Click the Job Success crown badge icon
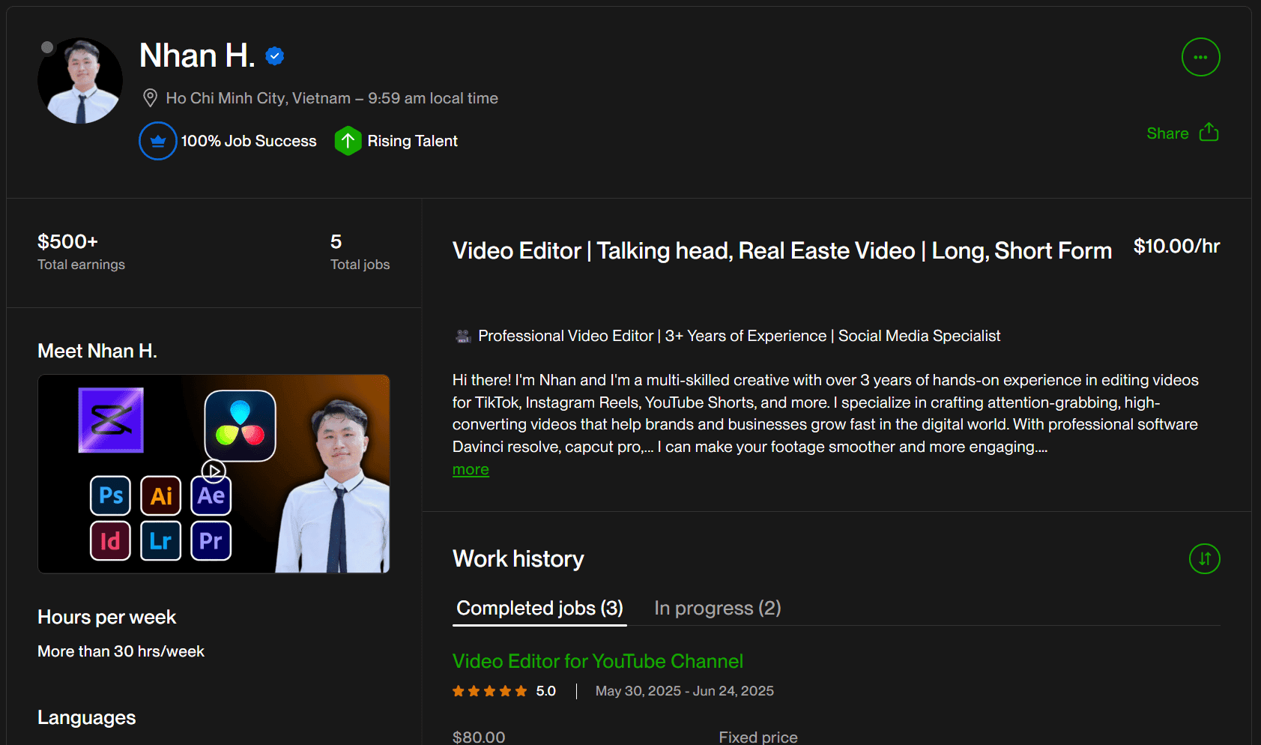The width and height of the screenshot is (1261, 745). pyautogui.click(x=158, y=141)
